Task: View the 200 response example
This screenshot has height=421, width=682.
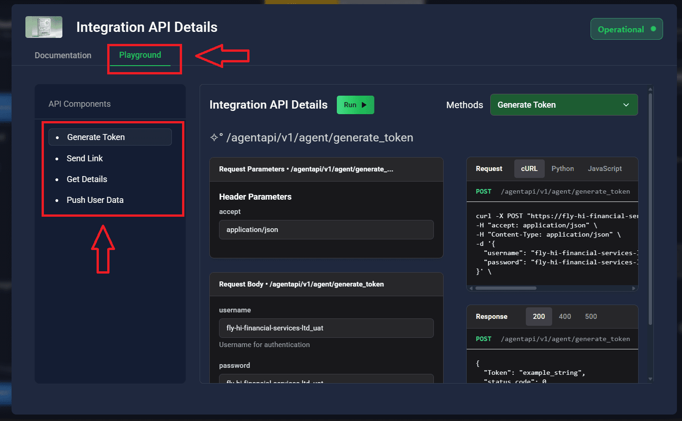Action: (x=539, y=317)
